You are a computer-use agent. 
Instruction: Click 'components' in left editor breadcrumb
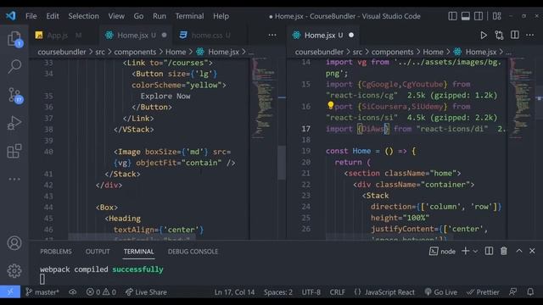[135, 52]
